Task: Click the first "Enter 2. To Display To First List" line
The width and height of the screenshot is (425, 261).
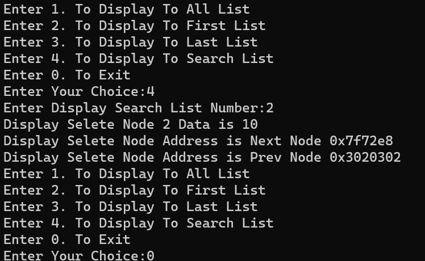Action: [x=134, y=26]
